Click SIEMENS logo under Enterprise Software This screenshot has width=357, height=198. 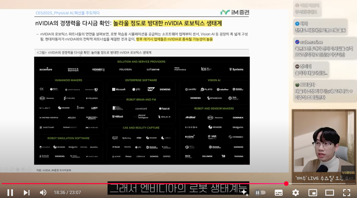(x=165, y=90)
